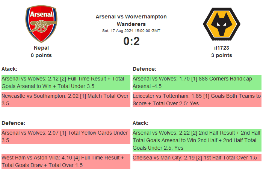Click the Defence heading above the Corners Handicap bet
The image size is (263, 173).
[145, 69]
